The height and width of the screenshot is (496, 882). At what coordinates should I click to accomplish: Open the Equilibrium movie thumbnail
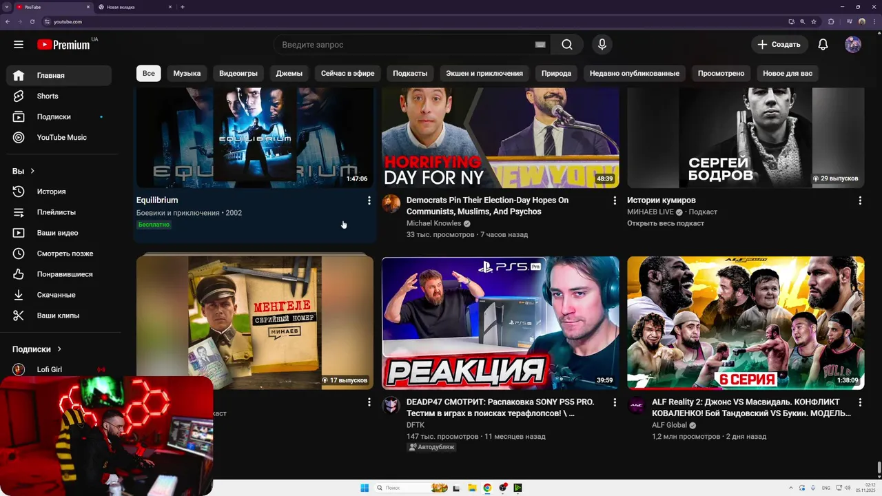[x=255, y=138]
